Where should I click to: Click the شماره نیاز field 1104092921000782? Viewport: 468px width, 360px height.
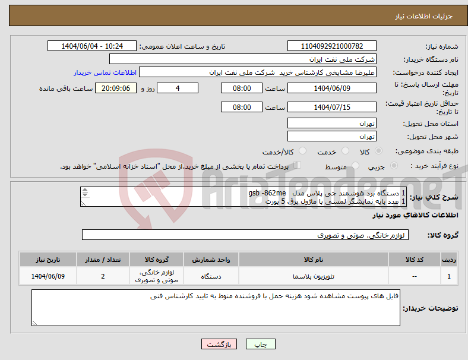pyautogui.click(x=332, y=46)
